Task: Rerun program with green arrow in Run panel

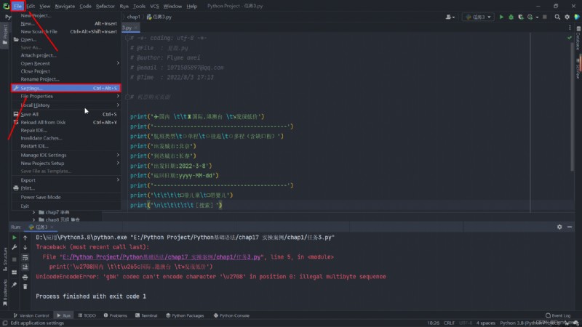Action: tap(14, 238)
